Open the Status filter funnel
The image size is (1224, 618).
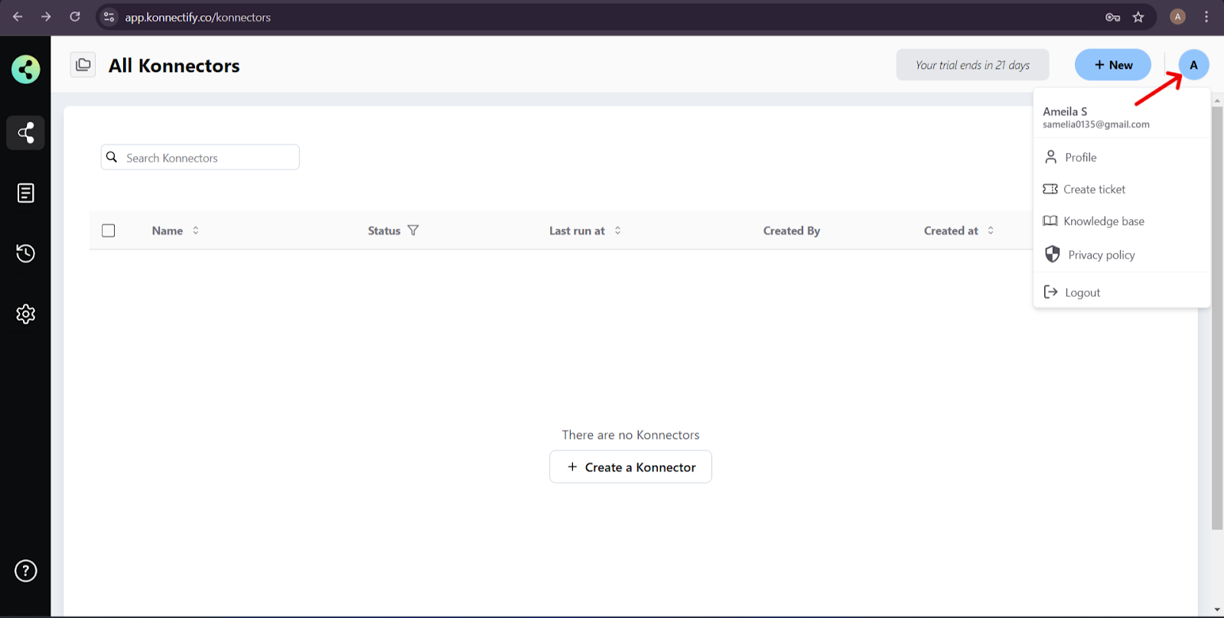click(x=413, y=230)
